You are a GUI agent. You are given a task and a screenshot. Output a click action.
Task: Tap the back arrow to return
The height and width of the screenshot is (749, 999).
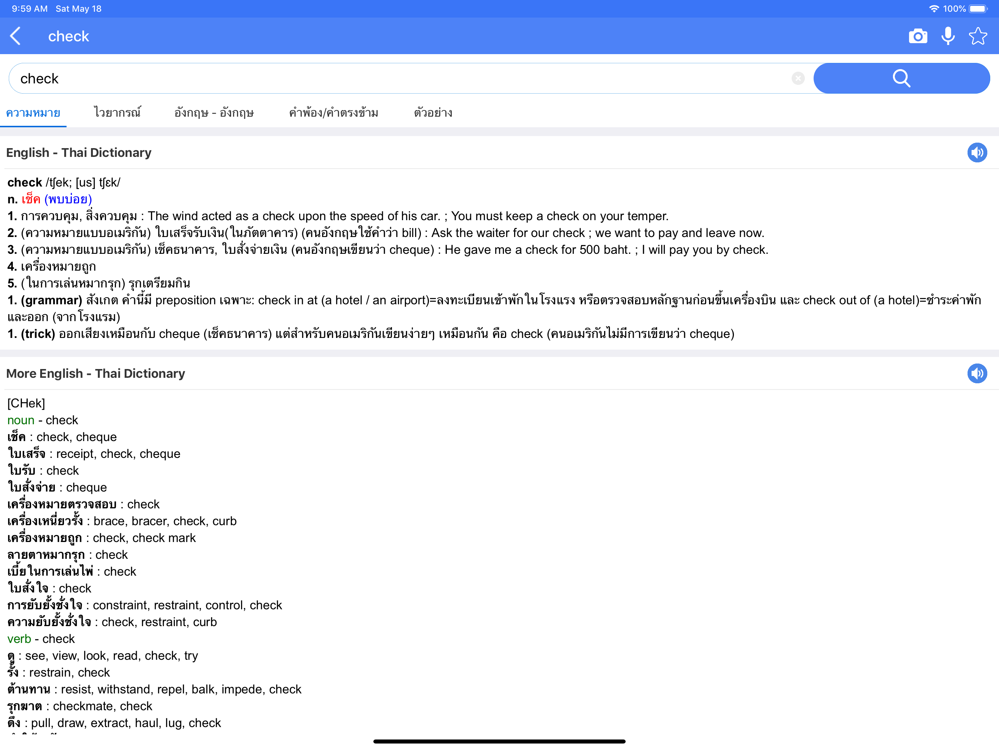click(16, 36)
